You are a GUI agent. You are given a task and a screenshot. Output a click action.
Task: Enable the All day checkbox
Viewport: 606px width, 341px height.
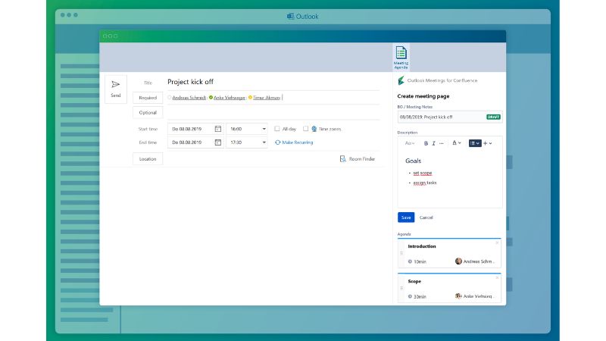click(x=277, y=129)
